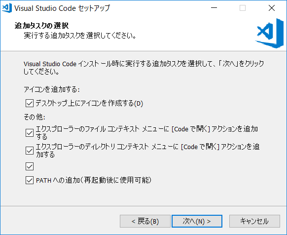Image resolution: width=287 pixels, height=235 pixels.
Task: Click the その他: group label
Action: coord(35,117)
